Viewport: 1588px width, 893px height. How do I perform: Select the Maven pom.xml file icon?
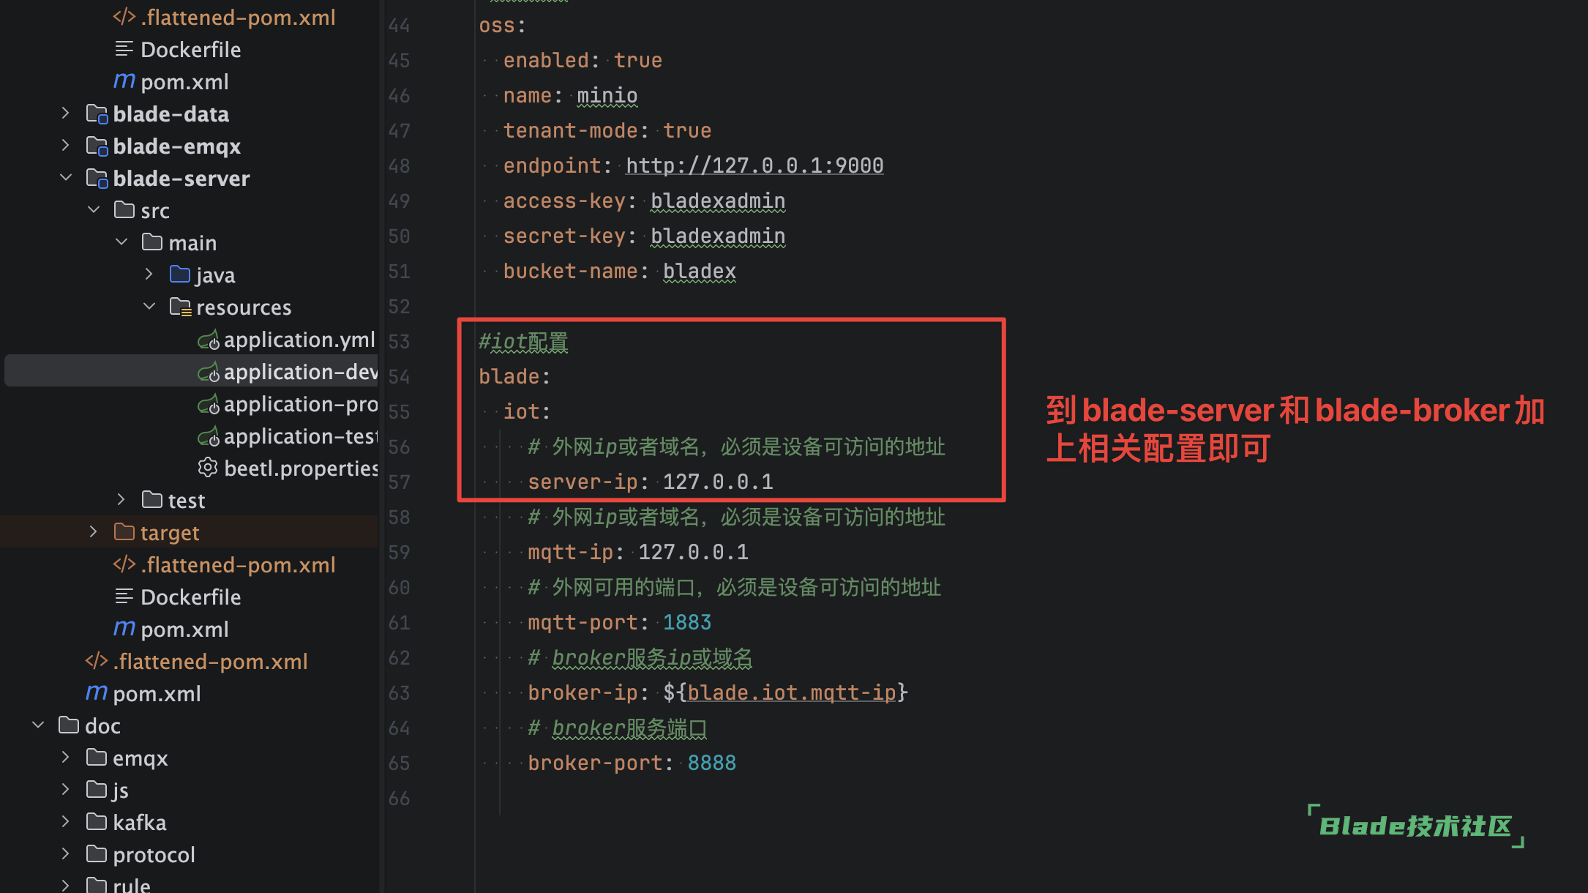124,629
